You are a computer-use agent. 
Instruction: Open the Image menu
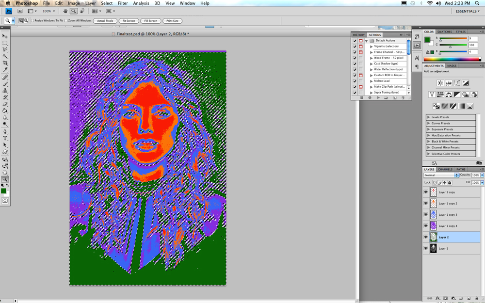click(x=74, y=3)
